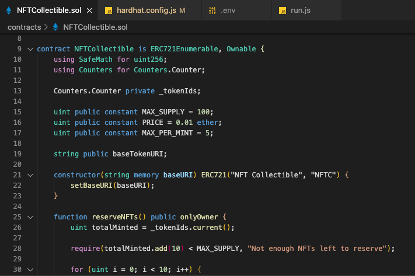
Task: Click the text 'MAX_PER_MINT' on line 17
Action: pyautogui.click(x=168, y=133)
